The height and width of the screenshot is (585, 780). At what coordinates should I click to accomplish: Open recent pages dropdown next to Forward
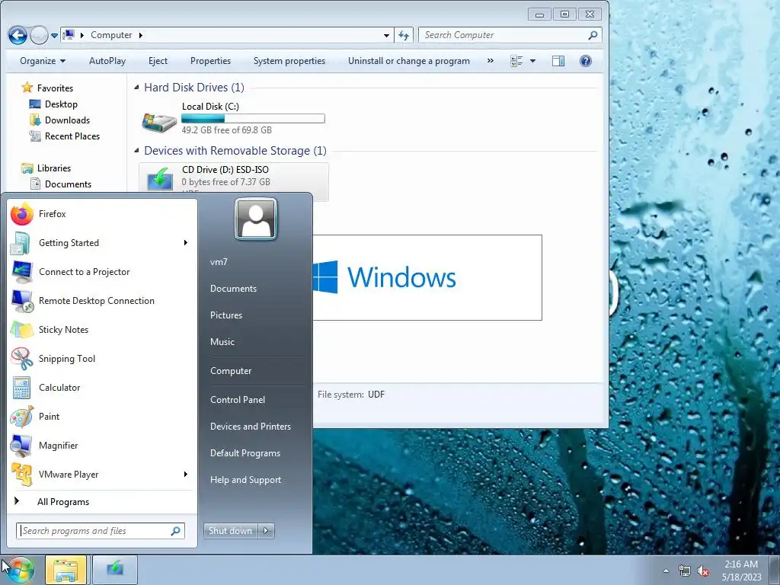pos(54,35)
